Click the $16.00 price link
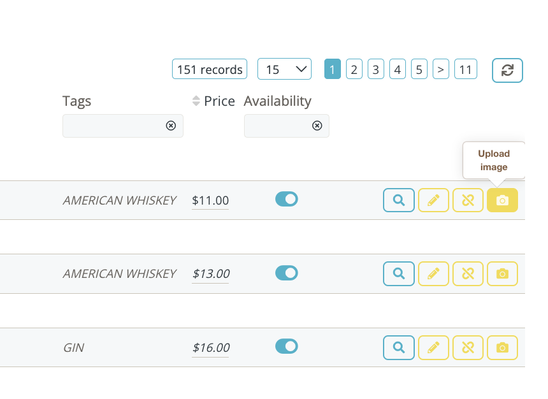 211,347
